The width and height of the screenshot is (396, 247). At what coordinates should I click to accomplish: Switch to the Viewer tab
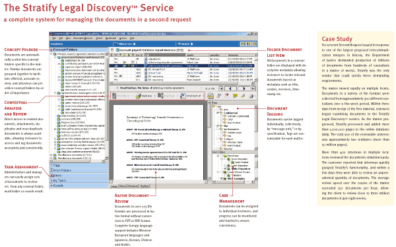(114, 186)
